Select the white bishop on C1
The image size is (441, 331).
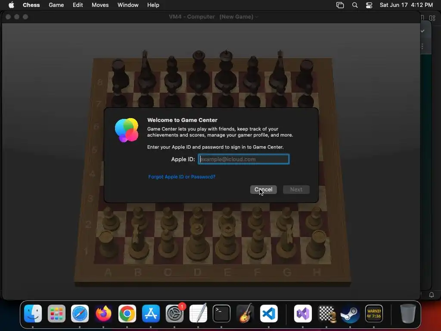168,244
